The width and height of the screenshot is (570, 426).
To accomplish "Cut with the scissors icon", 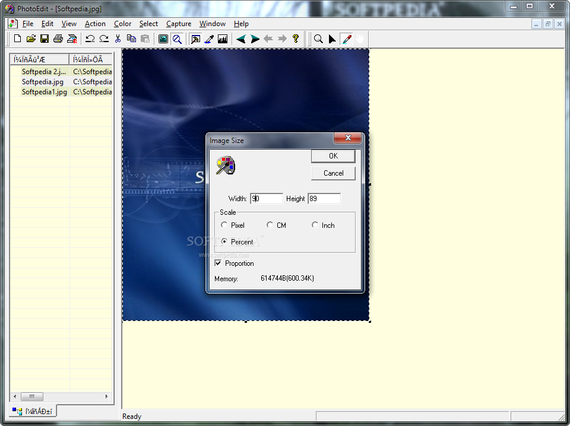I will (x=118, y=39).
